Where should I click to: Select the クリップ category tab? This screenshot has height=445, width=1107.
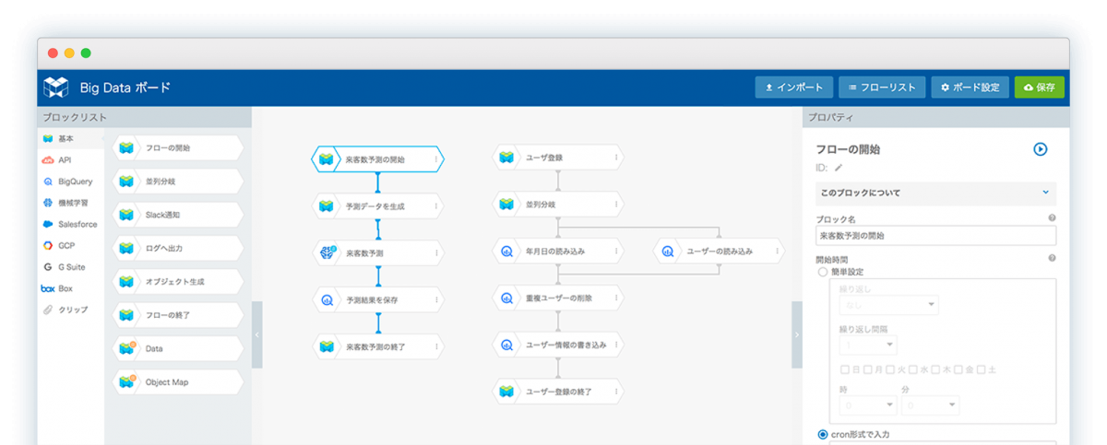71,310
